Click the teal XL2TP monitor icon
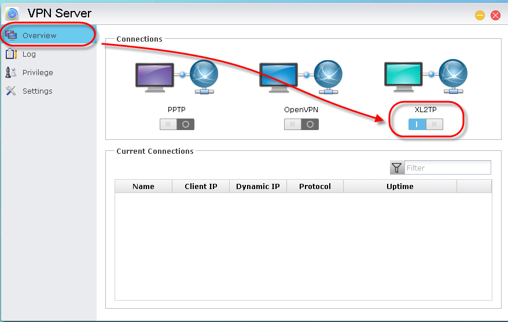Image resolution: width=508 pixels, height=322 pixels. click(403, 77)
